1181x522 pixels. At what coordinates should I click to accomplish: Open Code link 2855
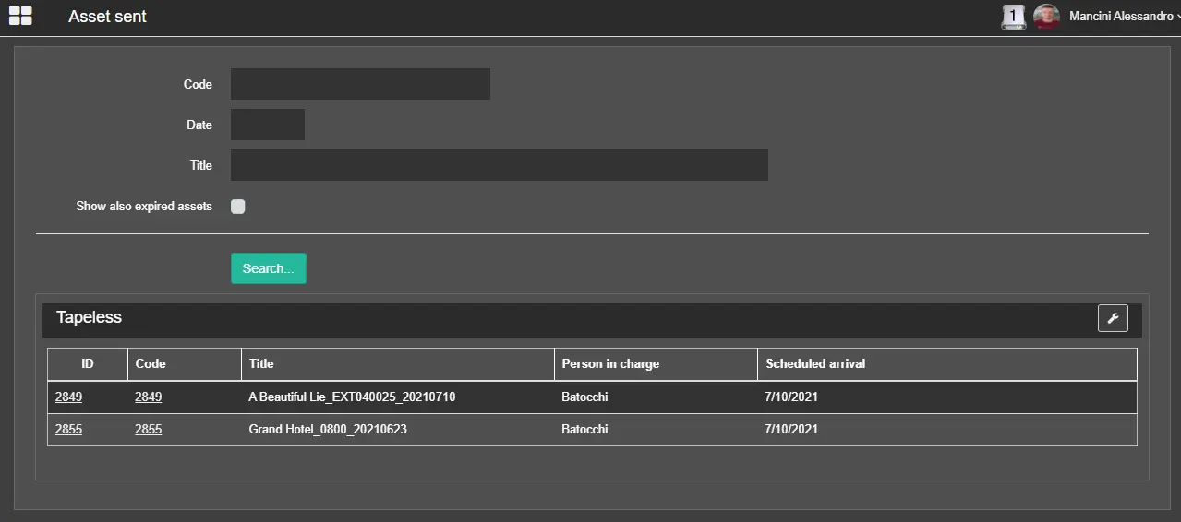148,430
